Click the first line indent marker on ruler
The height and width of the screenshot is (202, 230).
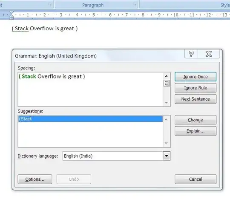click(x=11, y=13)
